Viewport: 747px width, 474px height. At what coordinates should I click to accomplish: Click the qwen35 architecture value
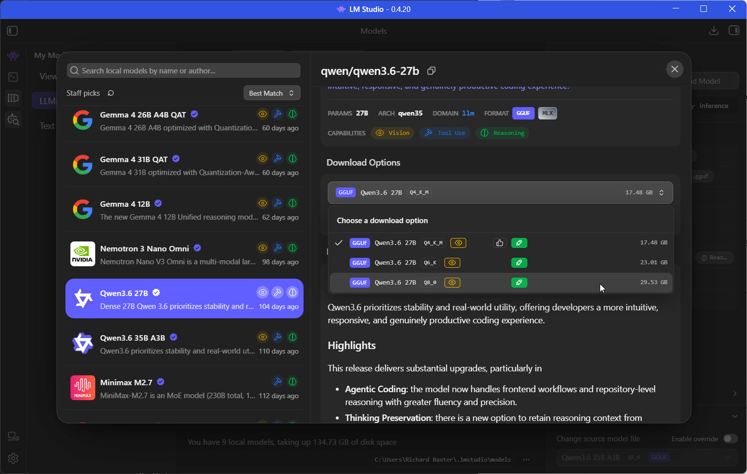pos(410,113)
